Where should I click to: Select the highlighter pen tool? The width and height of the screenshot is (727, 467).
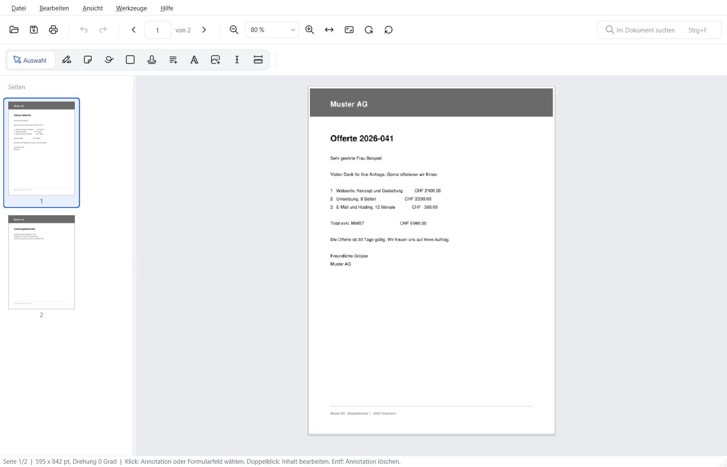pos(66,60)
